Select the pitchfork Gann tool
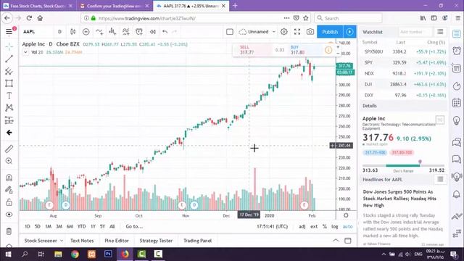The image size is (464, 261). 9,71
